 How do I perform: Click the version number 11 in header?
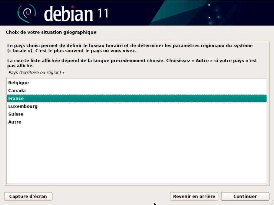point(103,13)
